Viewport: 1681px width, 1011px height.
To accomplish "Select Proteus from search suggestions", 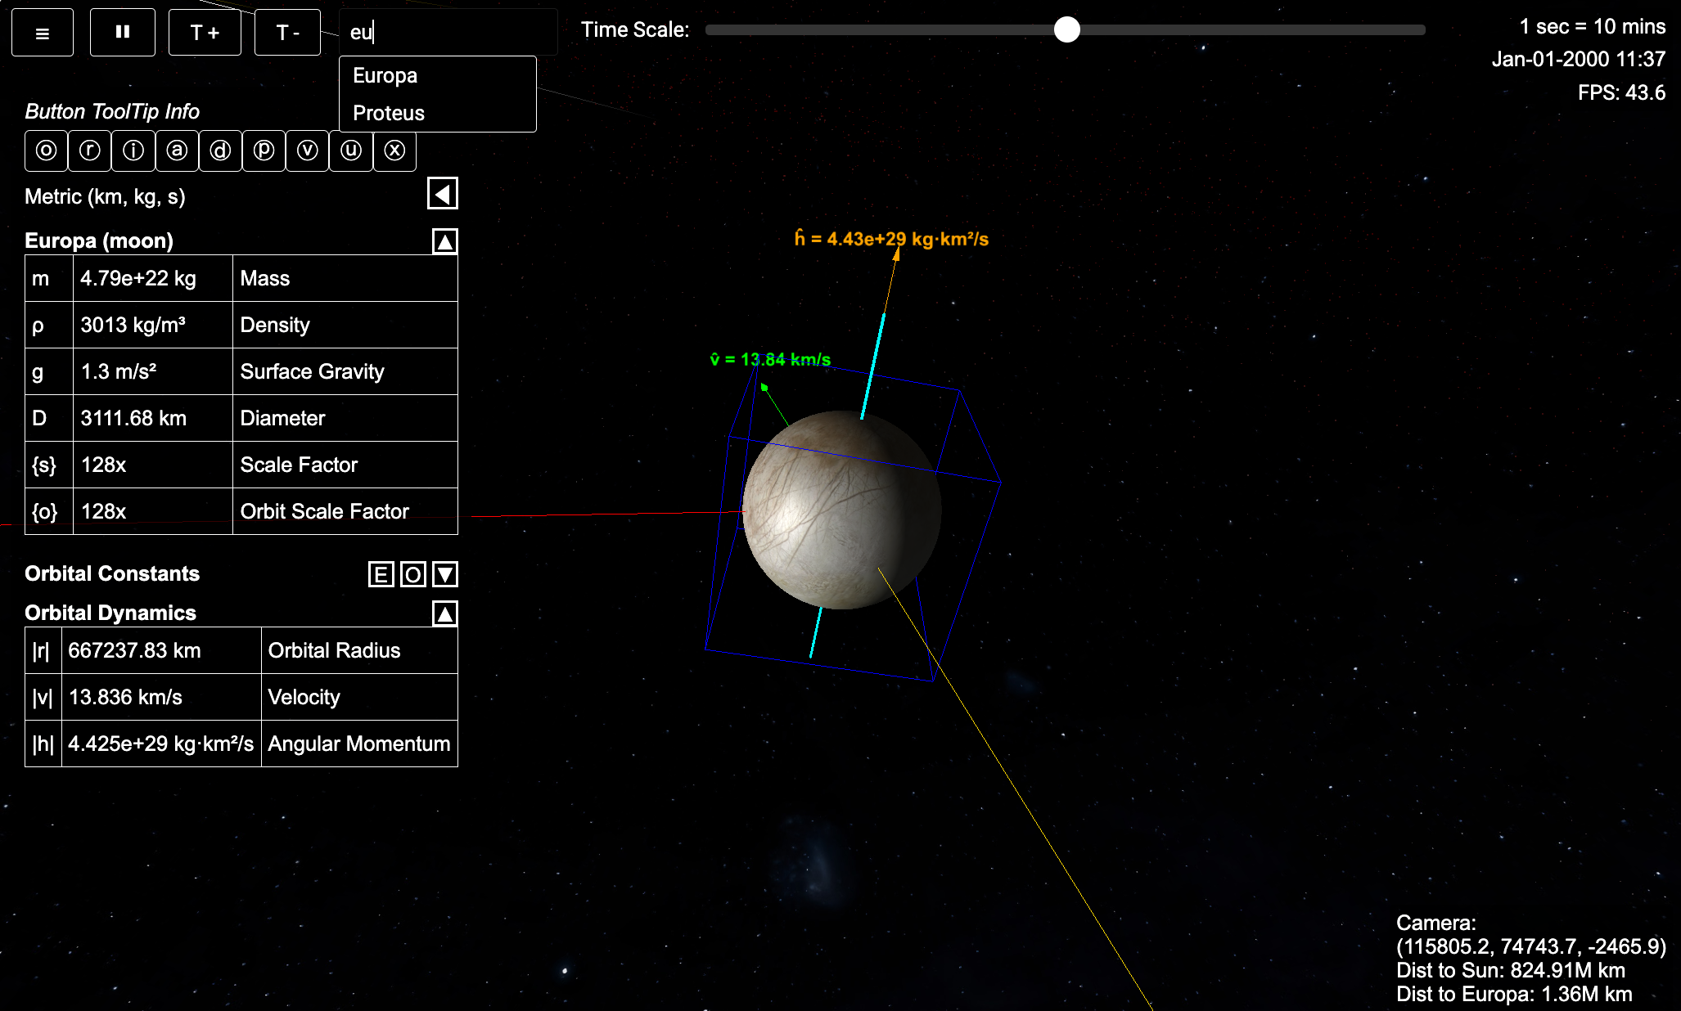I will pos(388,113).
